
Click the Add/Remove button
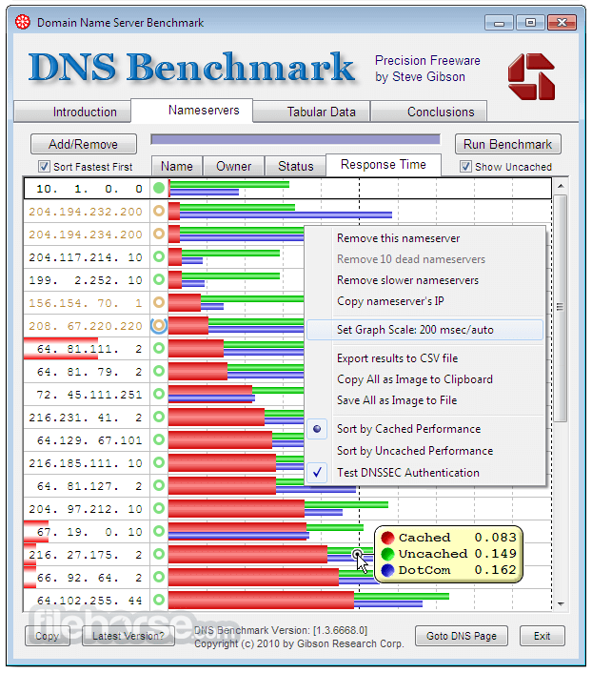(x=84, y=144)
